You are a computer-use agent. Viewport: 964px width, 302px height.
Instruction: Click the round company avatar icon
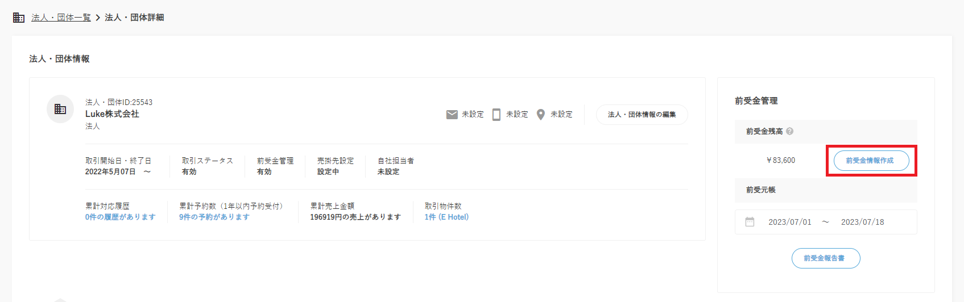(x=60, y=109)
